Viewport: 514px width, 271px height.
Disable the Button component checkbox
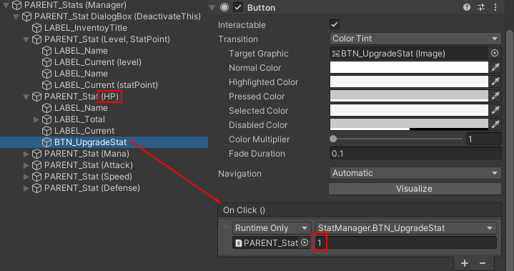tap(238, 8)
